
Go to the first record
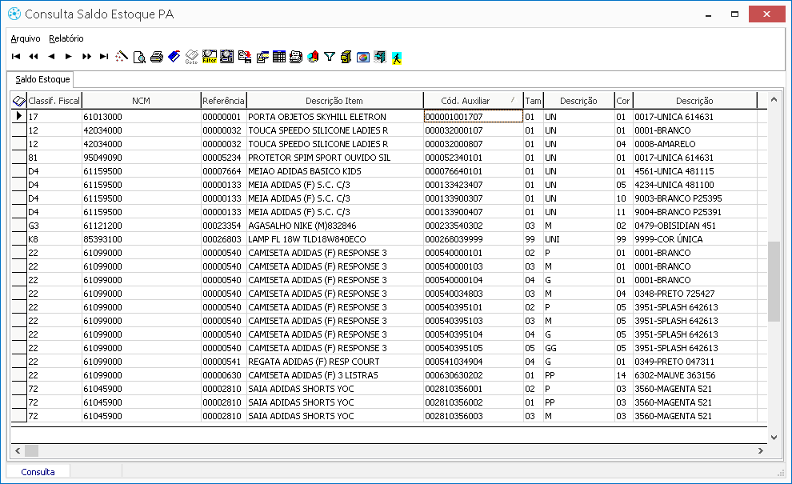click(x=16, y=57)
